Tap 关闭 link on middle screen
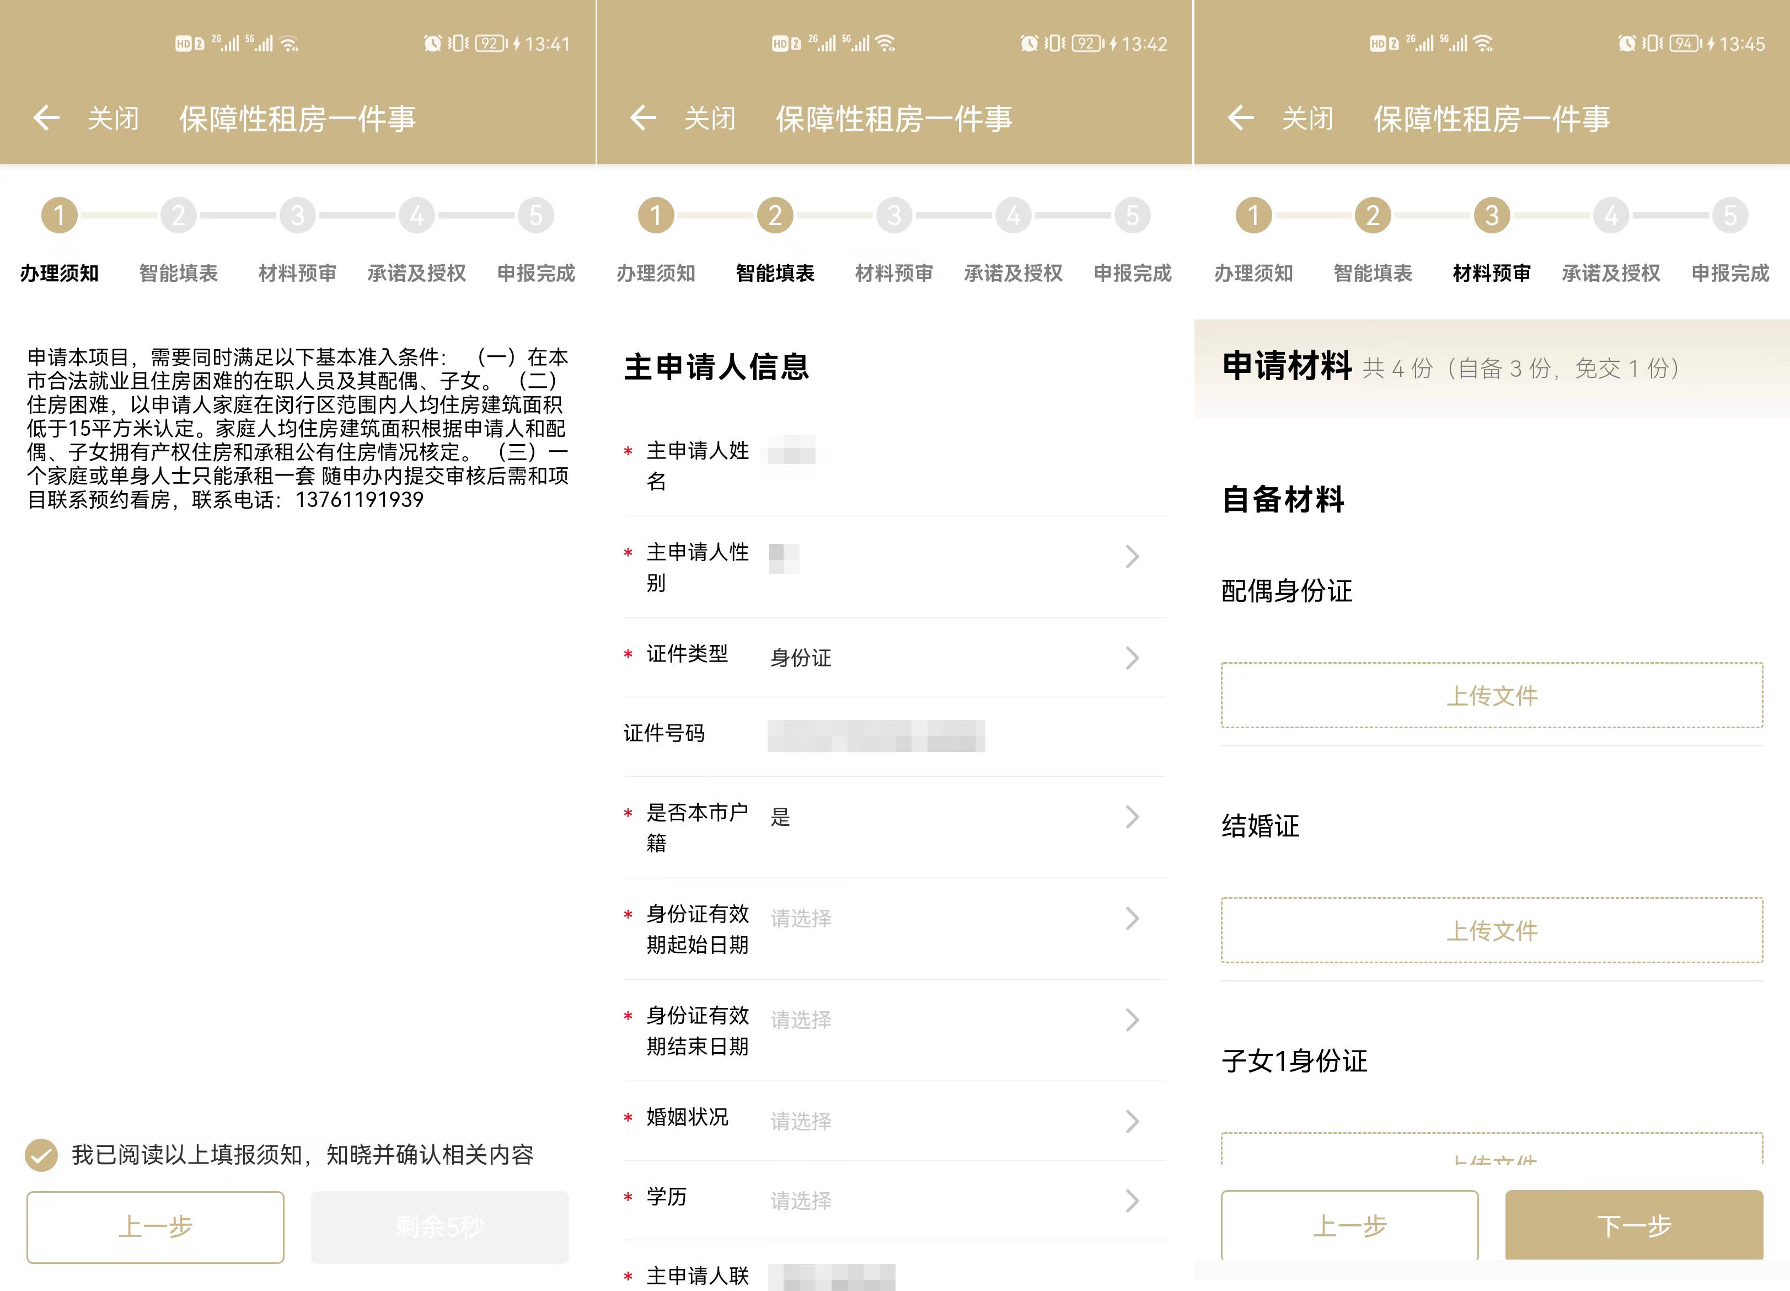The width and height of the screenshot is (1790, 1291). coord(710,119)
